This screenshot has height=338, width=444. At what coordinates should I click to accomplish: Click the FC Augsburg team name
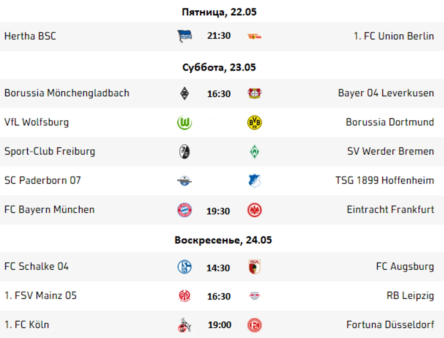pos(405,267)
